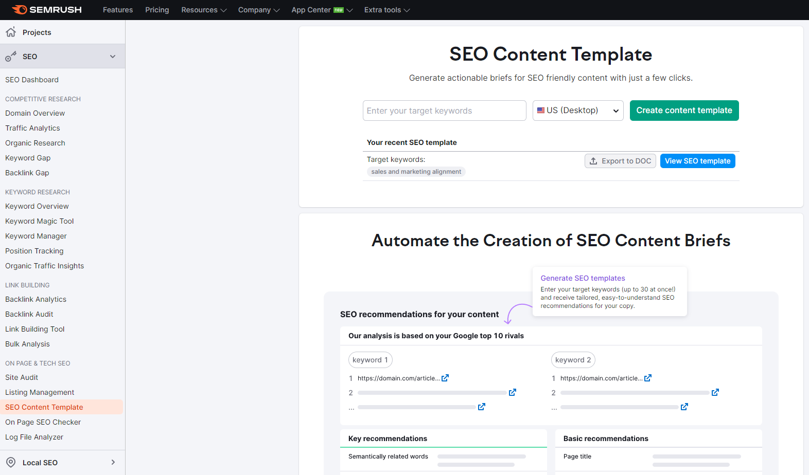Click the 'sales and marketing alignment' keyword tag

coord(416,172)
